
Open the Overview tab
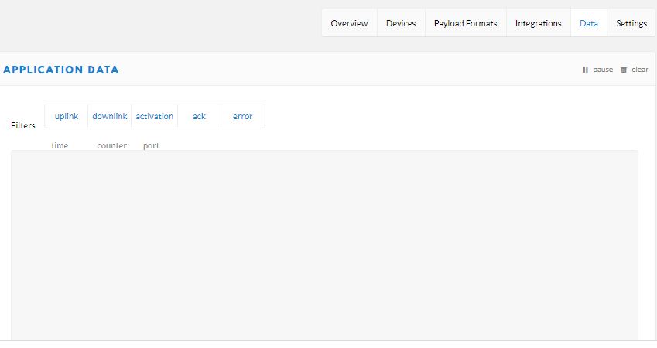click(x=349, y=23)
